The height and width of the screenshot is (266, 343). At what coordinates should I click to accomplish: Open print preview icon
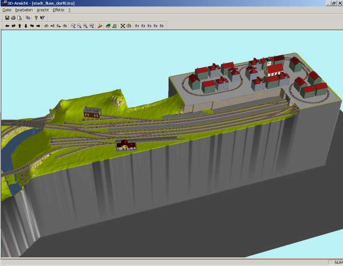19,18
